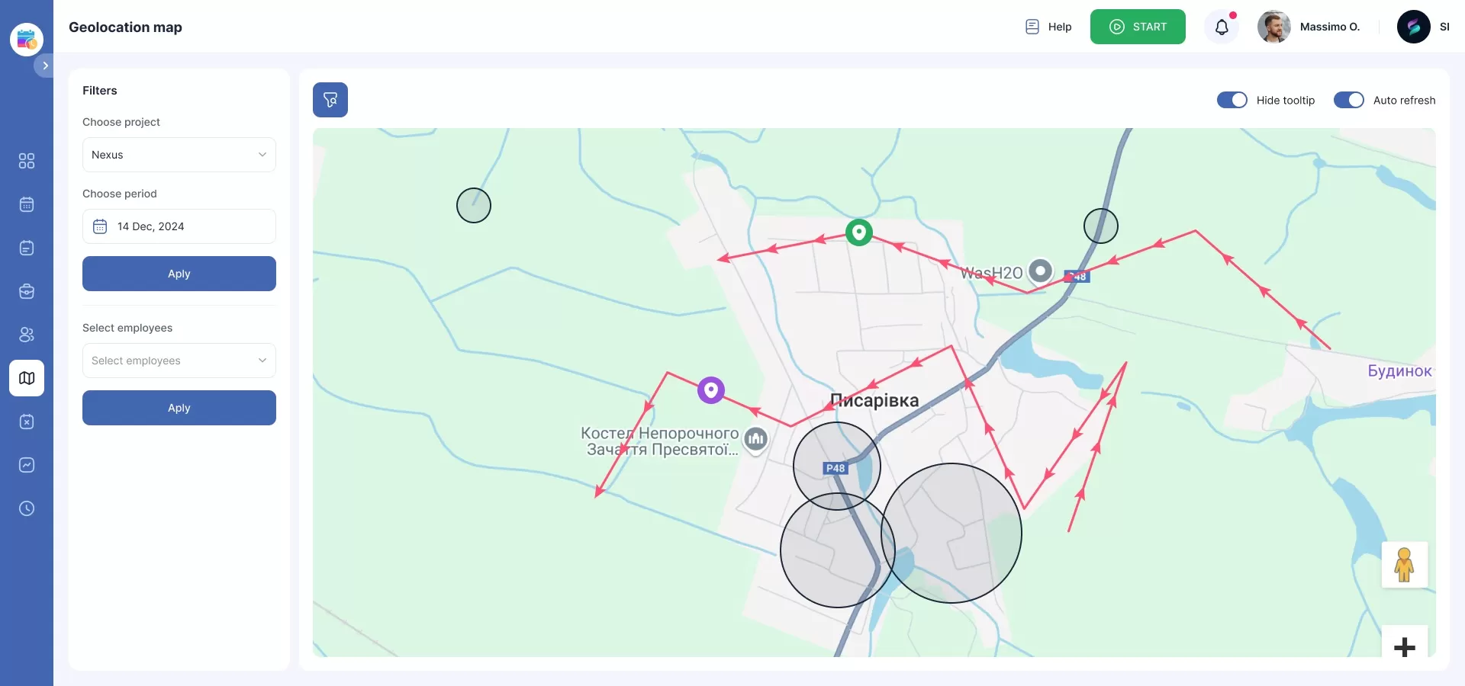Click the green location marker on map
The height and width of the screenshot is (686, 1465).
(859, 232)
